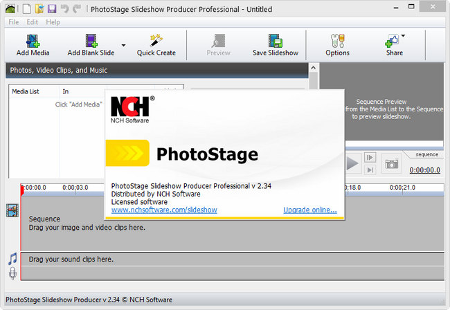Click the Sequence track drop area
Image resolution: width=450 pixels, height=310 pixels.
[x=233, y=224]
